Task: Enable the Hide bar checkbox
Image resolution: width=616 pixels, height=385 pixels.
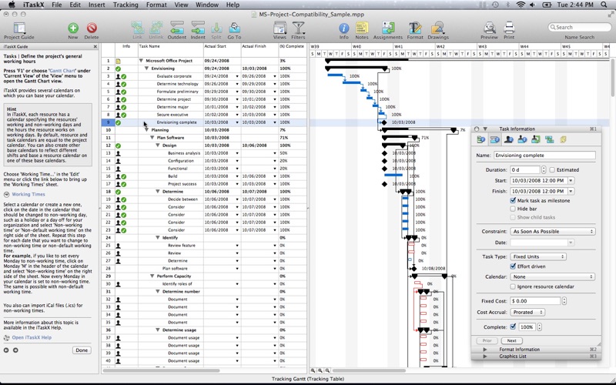Action: pos(513,209)
